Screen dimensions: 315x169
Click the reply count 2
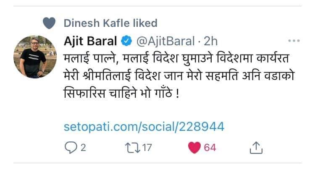tap(83, 148)
